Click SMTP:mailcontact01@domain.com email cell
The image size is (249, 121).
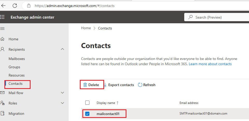pos(203,114)
